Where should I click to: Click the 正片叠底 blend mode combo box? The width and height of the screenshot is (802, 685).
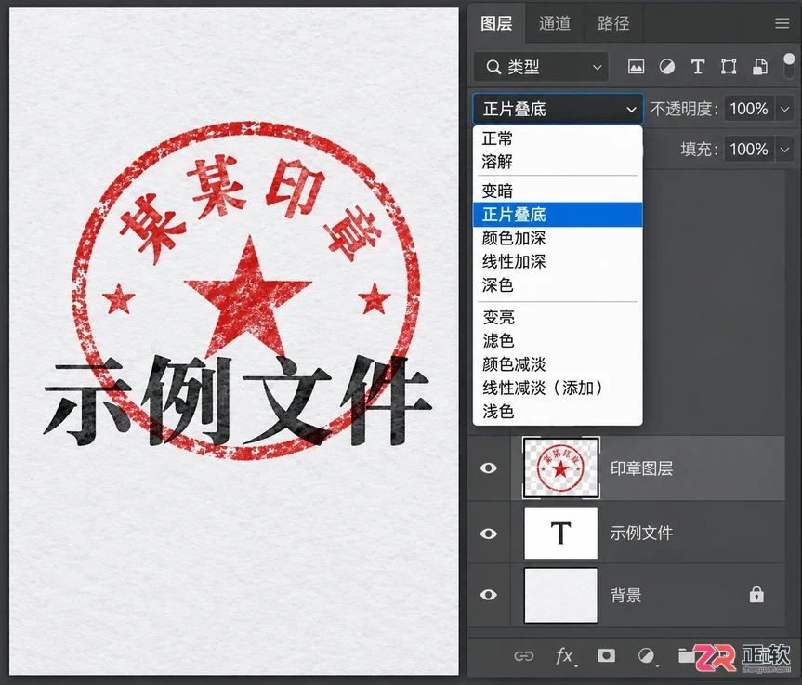[x=558, y=109]
